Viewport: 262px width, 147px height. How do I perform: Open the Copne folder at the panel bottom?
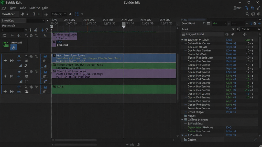tap(190, 140)
